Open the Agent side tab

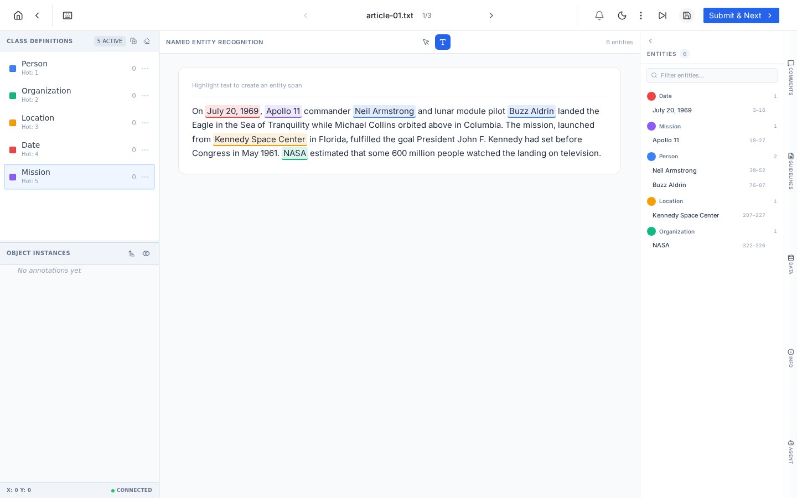point(791,452)
